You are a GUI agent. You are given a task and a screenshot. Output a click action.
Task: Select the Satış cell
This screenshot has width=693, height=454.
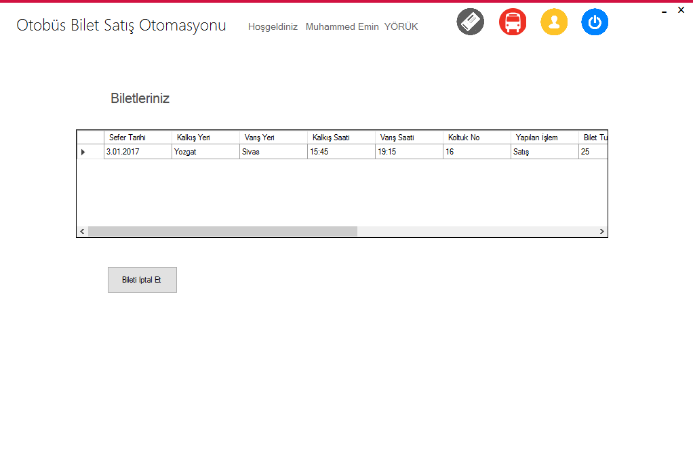544,152
